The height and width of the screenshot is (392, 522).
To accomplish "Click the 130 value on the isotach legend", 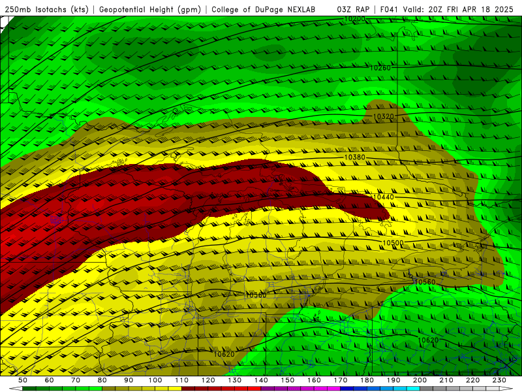I will pos(235,380).
